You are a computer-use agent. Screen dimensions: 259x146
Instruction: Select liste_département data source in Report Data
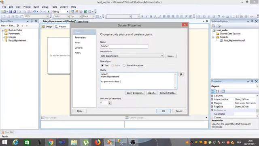click(x=17, y=41)
